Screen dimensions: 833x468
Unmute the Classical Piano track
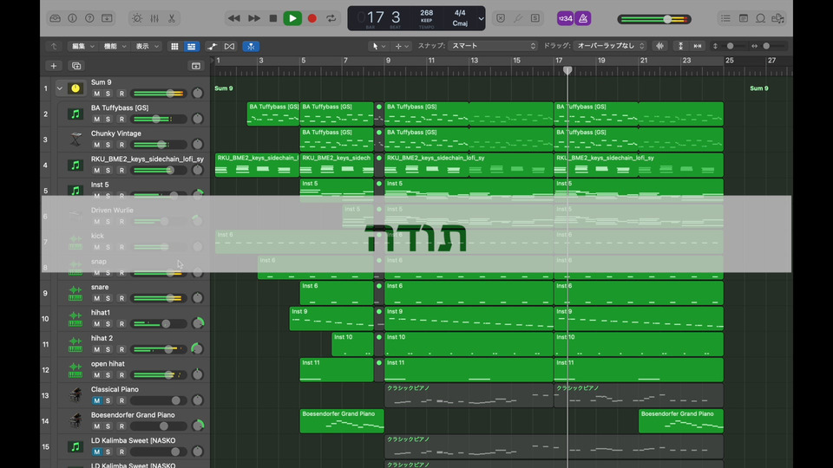click(96, 400)
